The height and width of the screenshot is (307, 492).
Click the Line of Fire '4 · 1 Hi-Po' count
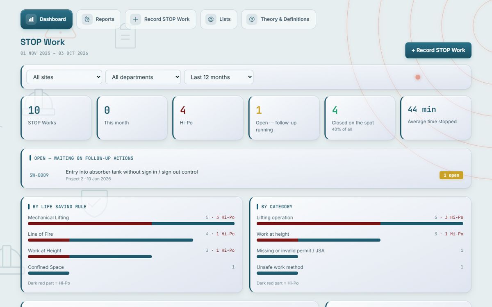[x=220, y=234]
